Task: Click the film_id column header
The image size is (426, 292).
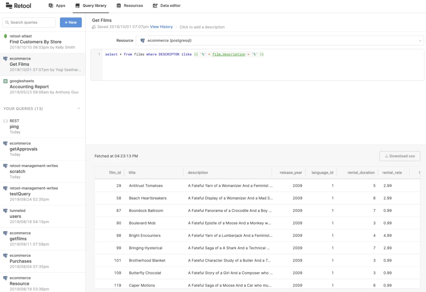Action: 115,173
